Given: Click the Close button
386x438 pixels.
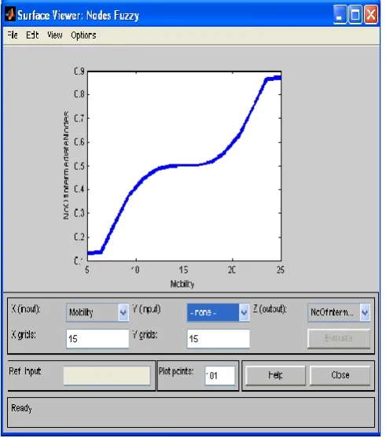Looking at the screenshot, I should pyautogui.click(x=340, y=375).
